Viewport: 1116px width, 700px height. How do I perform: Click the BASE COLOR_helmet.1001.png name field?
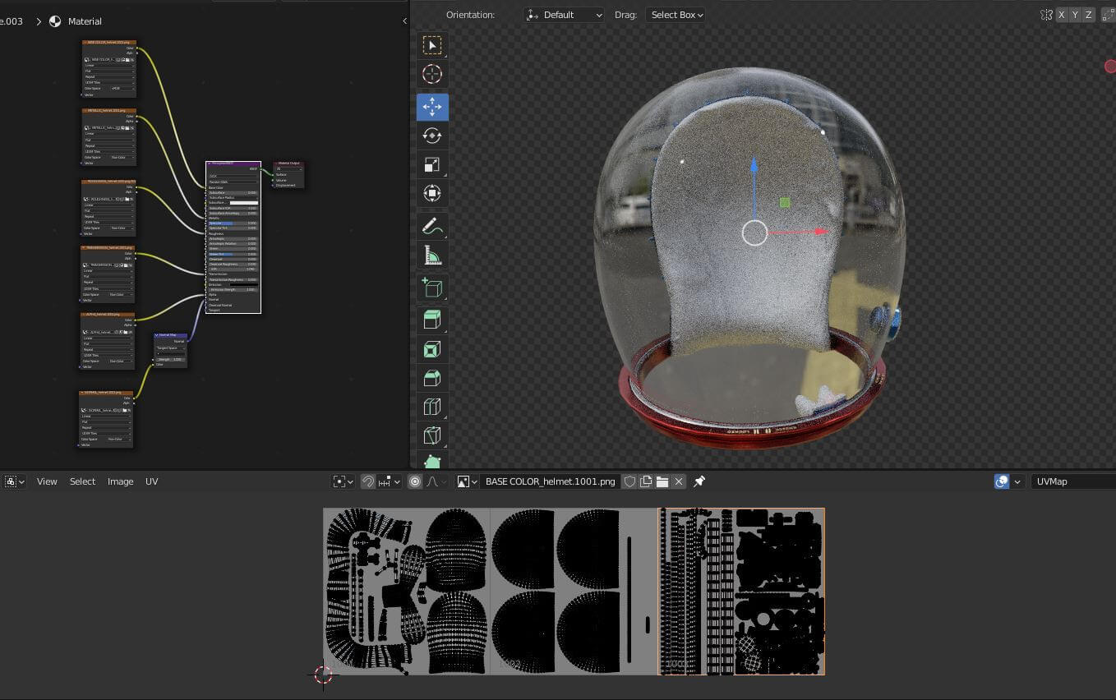click(551, 481)
